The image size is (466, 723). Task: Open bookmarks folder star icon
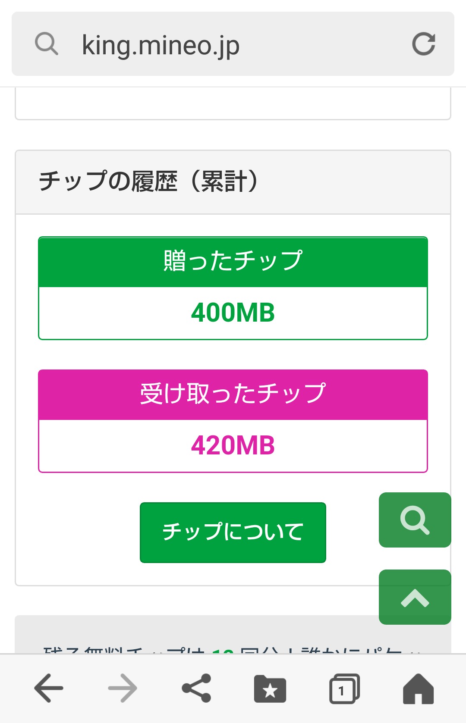pyautogui.click(x=270, y=688)
